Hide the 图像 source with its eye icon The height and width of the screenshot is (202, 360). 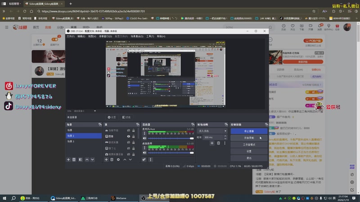click(129, 136)
